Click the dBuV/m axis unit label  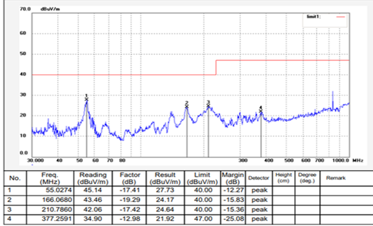pyautogui.click(x=50, y=9)
